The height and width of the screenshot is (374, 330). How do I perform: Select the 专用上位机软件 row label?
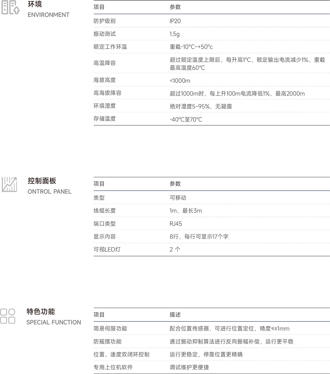[113, 367]
